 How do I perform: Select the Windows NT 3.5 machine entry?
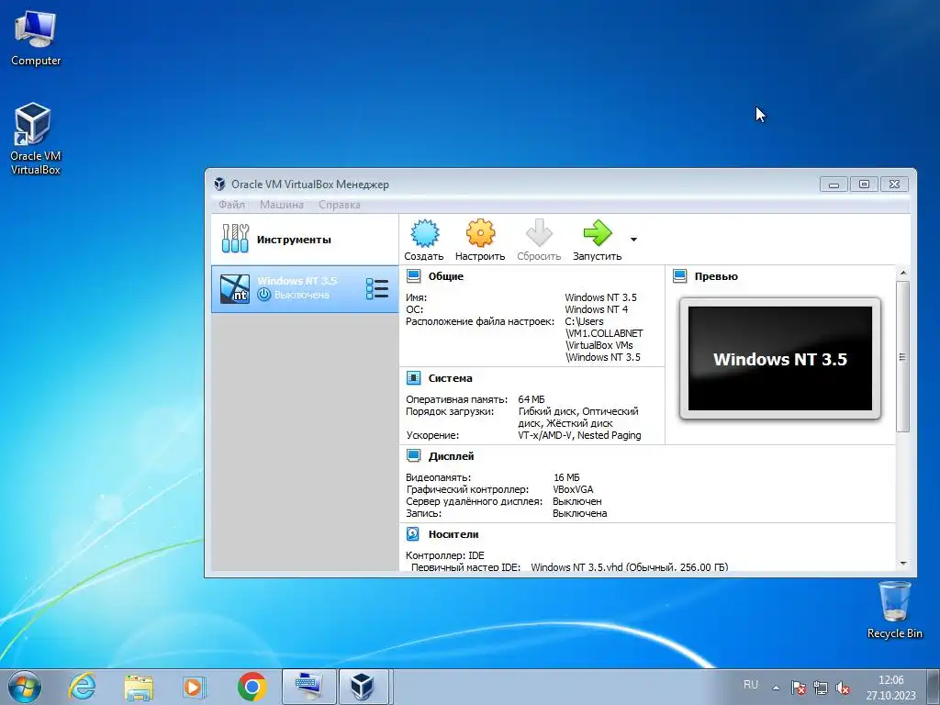click(x=305, y=288)
